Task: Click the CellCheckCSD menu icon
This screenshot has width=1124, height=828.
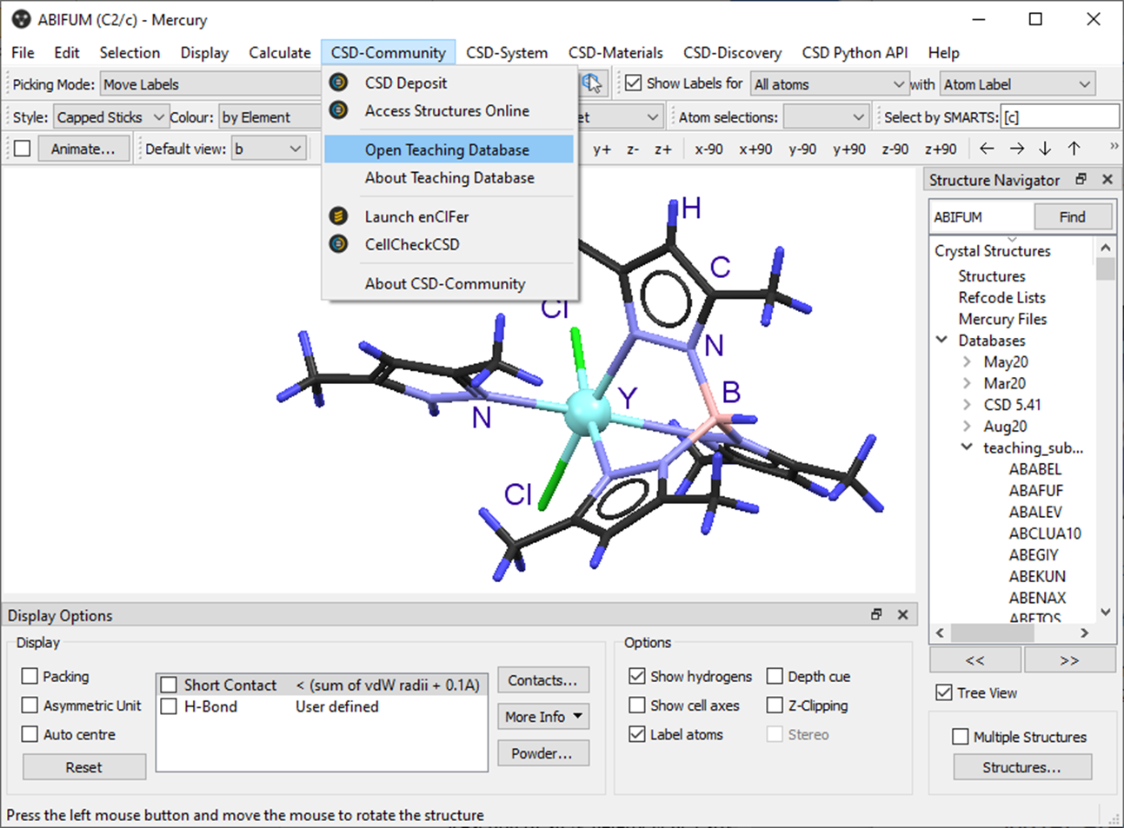Action: click(339, 244)
